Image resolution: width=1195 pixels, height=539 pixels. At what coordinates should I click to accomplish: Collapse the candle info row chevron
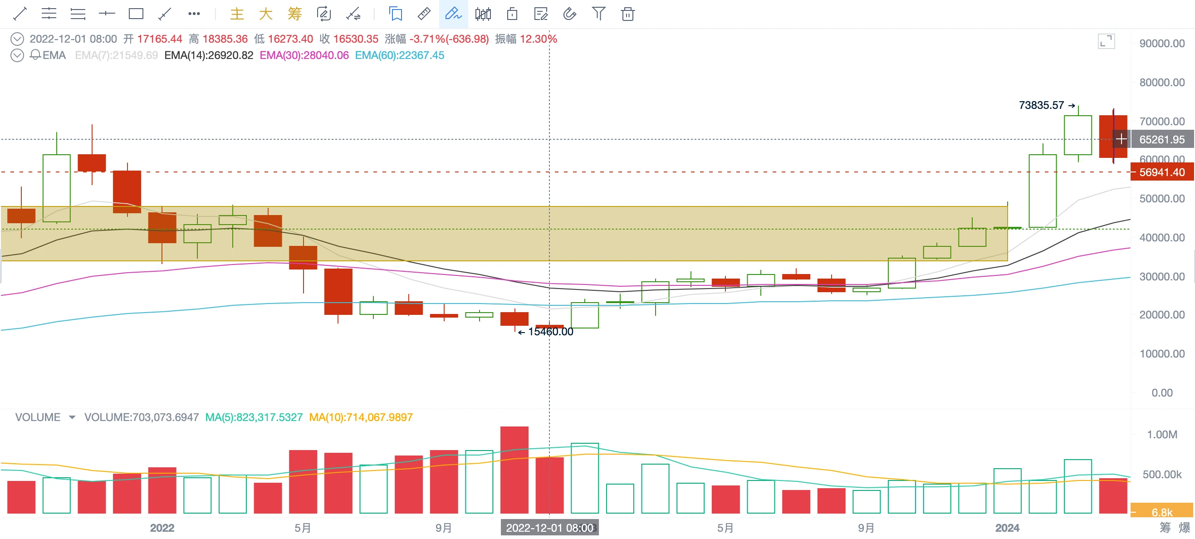tap(17, 39)
